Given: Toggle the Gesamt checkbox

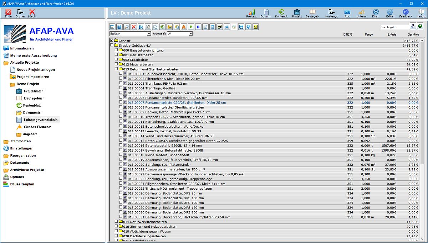Looking at the screenshot, I should (x=112, y=41).
